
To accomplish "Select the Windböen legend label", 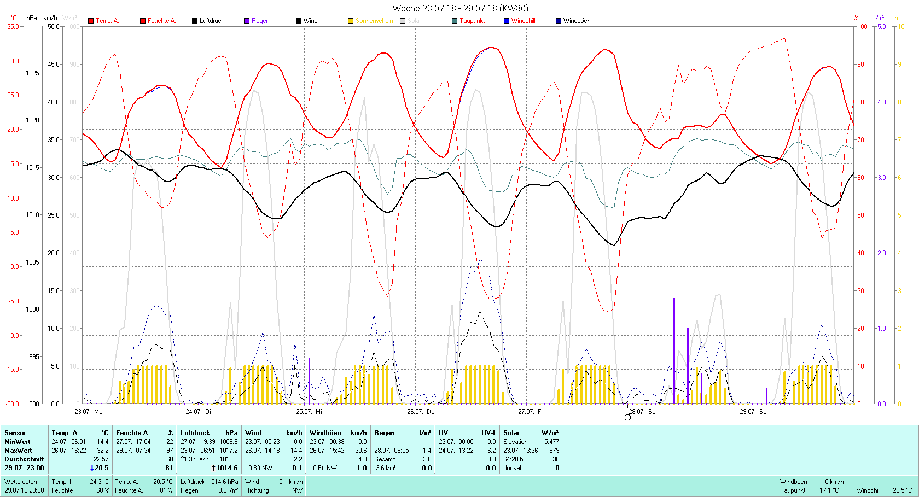I will (x=577, y=21).
